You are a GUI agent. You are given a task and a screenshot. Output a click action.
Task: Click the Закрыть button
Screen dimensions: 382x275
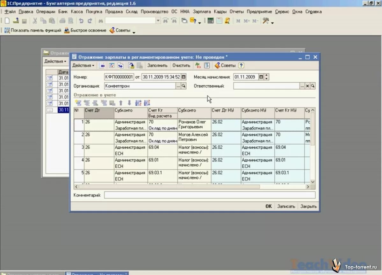click(x=308, y=206)
